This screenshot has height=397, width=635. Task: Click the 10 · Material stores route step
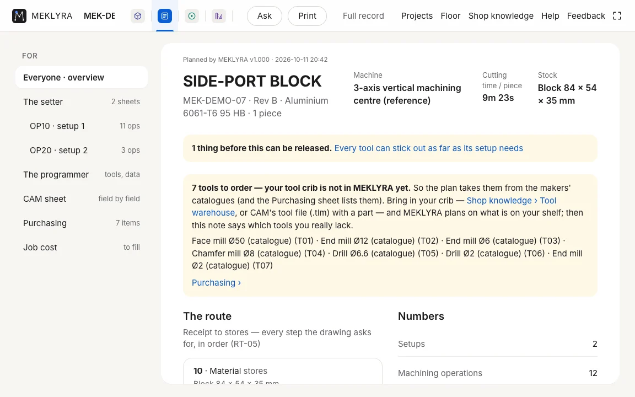[x=283, y=371]
